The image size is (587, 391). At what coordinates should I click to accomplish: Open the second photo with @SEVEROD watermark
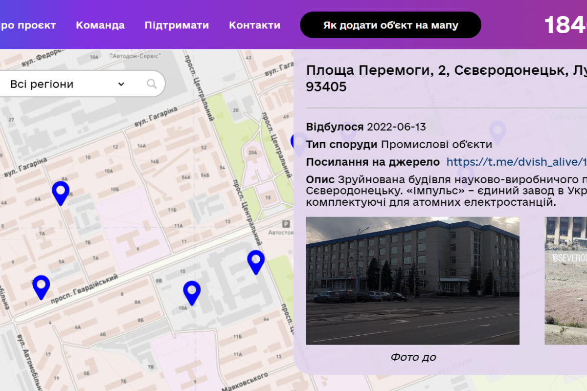click(566, 281)
